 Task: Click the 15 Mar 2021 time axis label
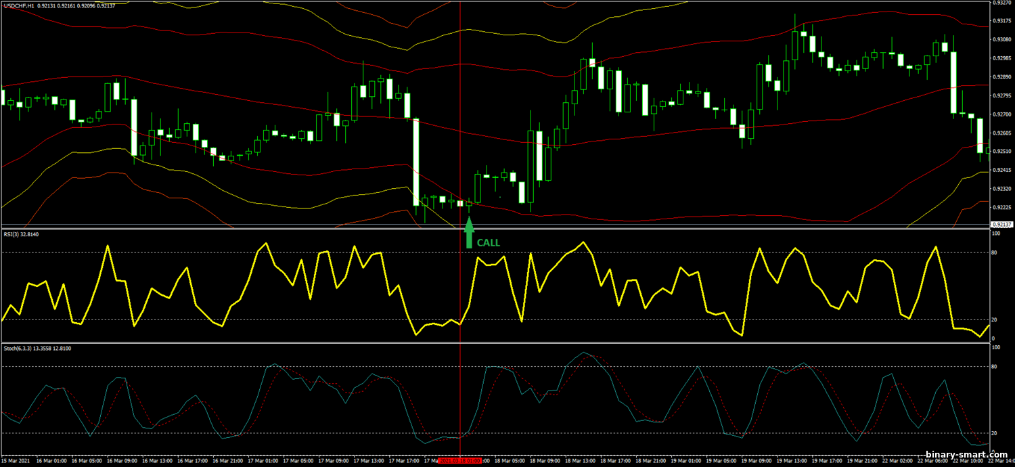16,461
